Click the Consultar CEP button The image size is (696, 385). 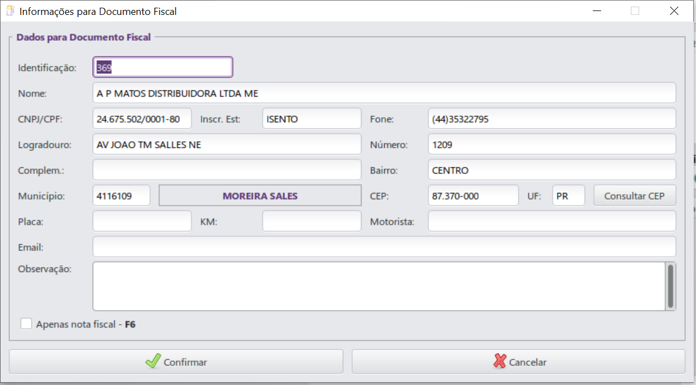pyautogui.click(x=635, y=196)
